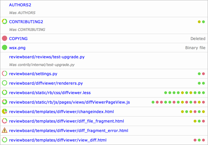Screen dimensions: 208x145
Task: Click green chunk dot in CONTRIBUTING2 row
Action: 203,22
